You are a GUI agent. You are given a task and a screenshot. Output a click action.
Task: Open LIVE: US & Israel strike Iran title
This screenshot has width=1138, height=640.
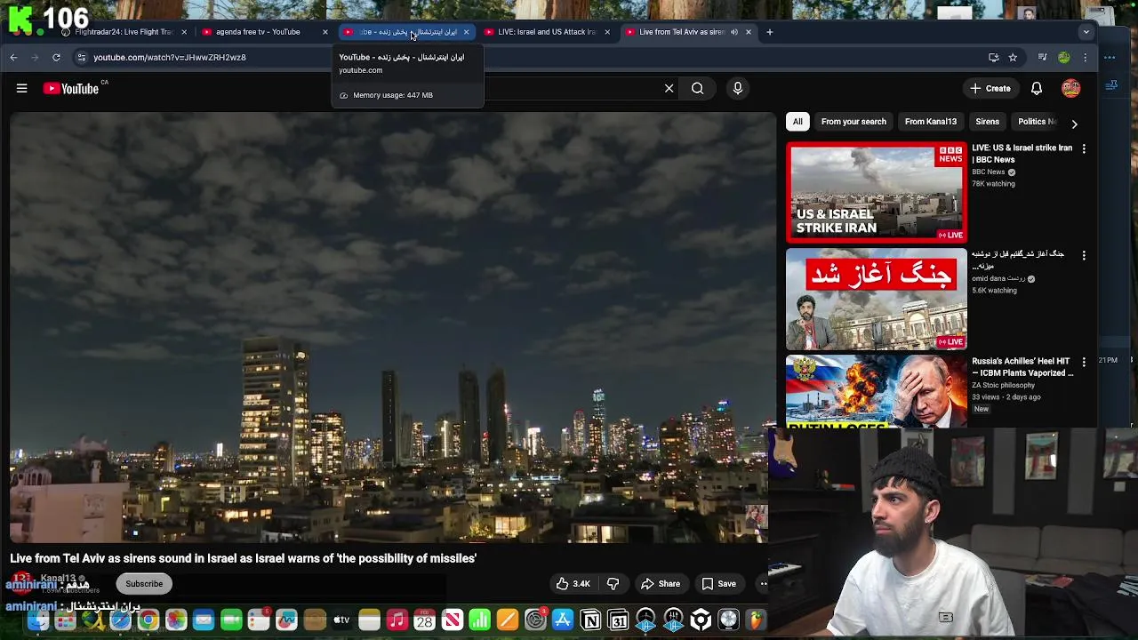(x=1022, y=154)
